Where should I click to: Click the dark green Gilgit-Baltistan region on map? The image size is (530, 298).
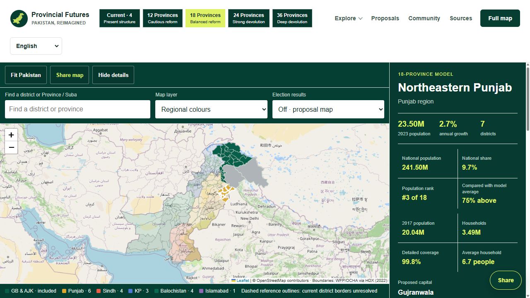[x=232, y=154]
